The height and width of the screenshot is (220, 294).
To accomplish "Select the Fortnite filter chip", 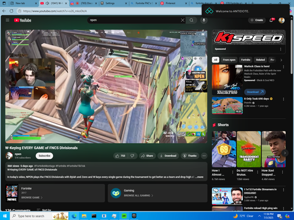I will 246,60.
